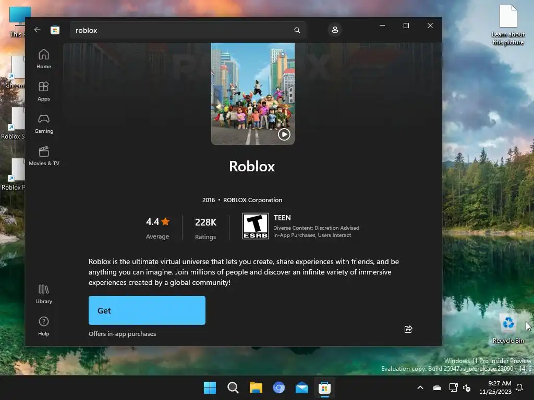Click the 2016 release year text

click(209, 200)
